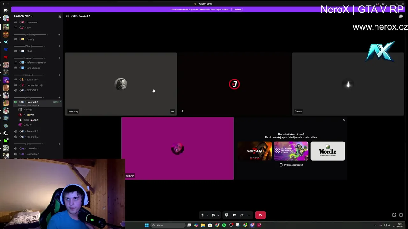
Task: Show hidden system tray icons
Action: (x=375, y=225)
